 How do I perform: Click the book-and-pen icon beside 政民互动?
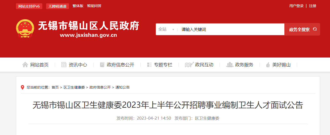pos(189,65)
